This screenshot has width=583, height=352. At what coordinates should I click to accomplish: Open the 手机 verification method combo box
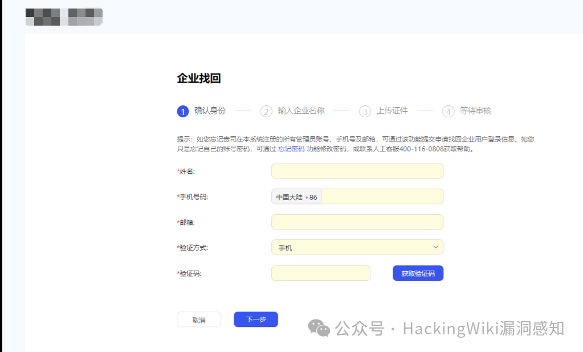(357, 247)
